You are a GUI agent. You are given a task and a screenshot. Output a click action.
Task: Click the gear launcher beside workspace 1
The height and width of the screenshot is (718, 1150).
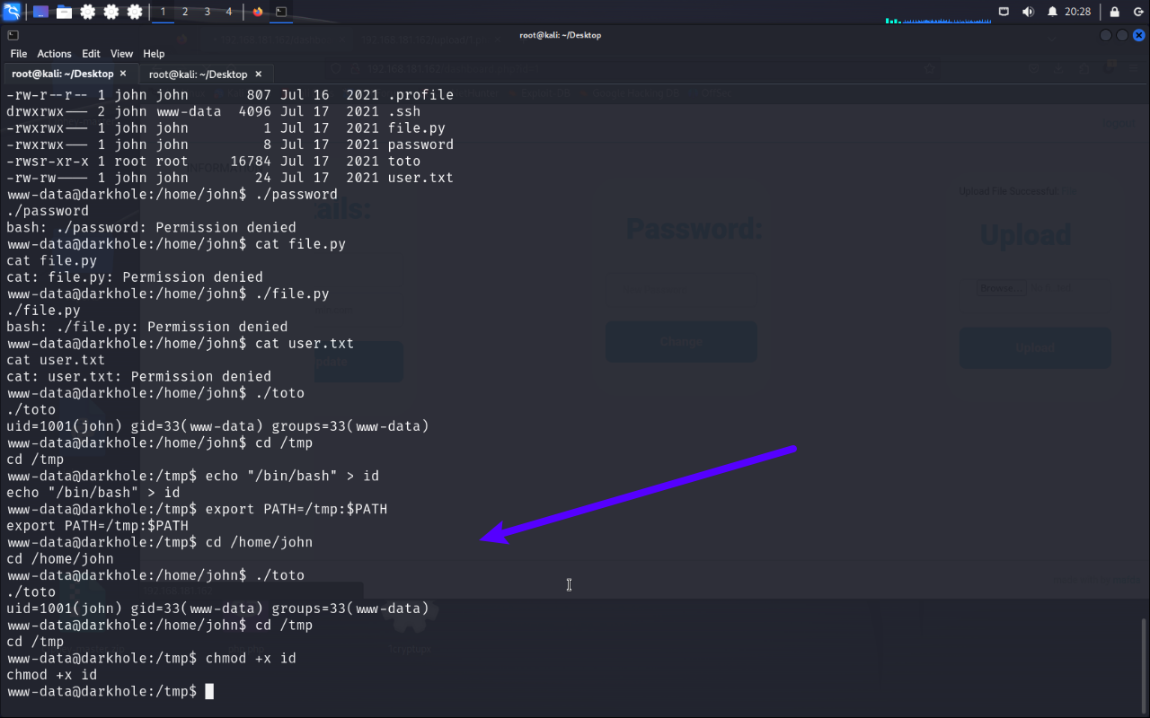point(135,12)
